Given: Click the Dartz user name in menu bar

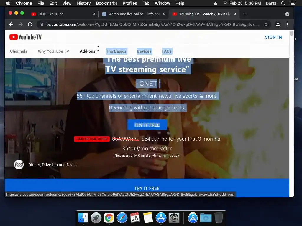Looking at the screenshot, I should (271, 3).
